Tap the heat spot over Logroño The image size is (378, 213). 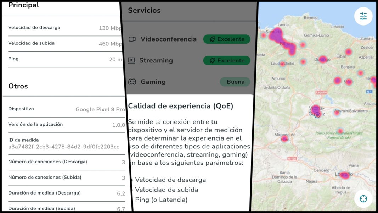(x=344, y=174)
